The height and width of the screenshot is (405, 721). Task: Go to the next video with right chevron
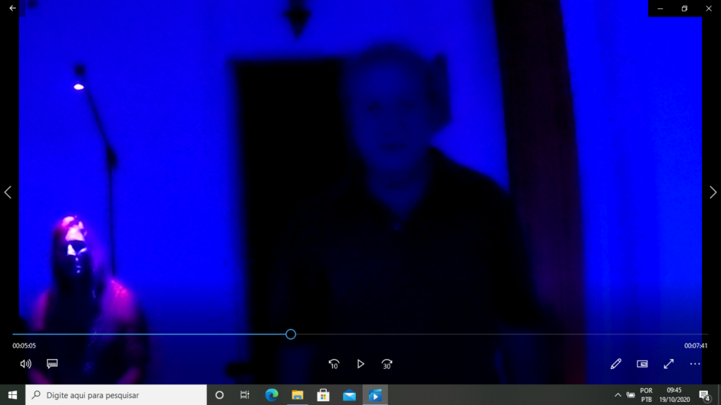713,193
